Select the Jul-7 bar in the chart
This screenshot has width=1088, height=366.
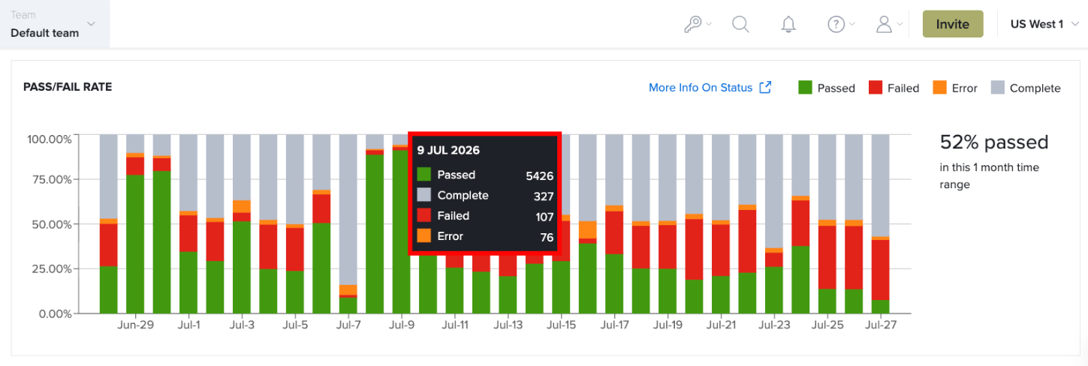(348, 224)
